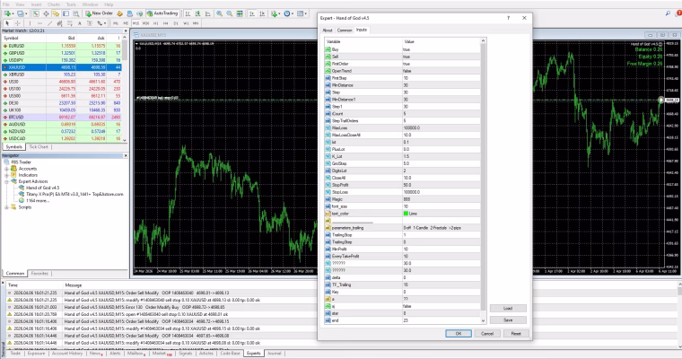Toggle the chart shift icon
682x359 pixels.
pyautogui.click(x=262, y=13)
